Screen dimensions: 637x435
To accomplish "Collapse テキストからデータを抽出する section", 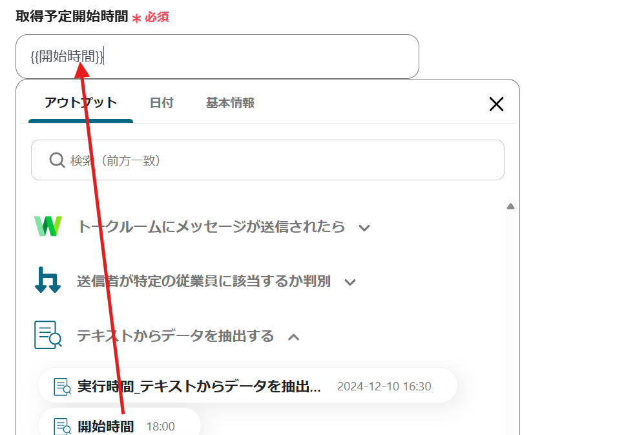I will 294,337.
